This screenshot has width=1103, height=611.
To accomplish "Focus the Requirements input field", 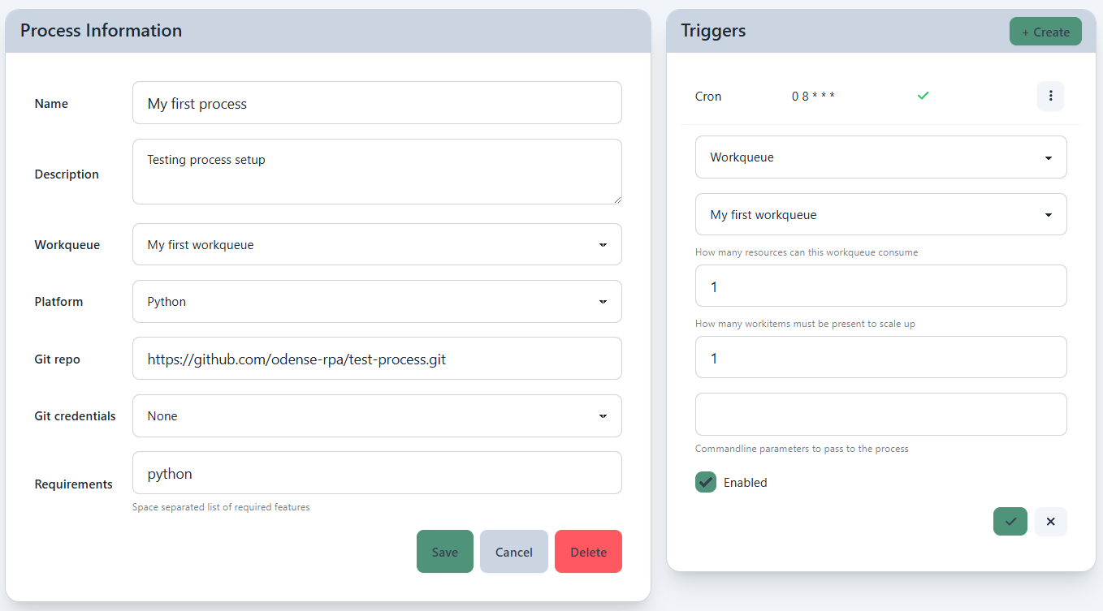I will (x=377, y=472).
